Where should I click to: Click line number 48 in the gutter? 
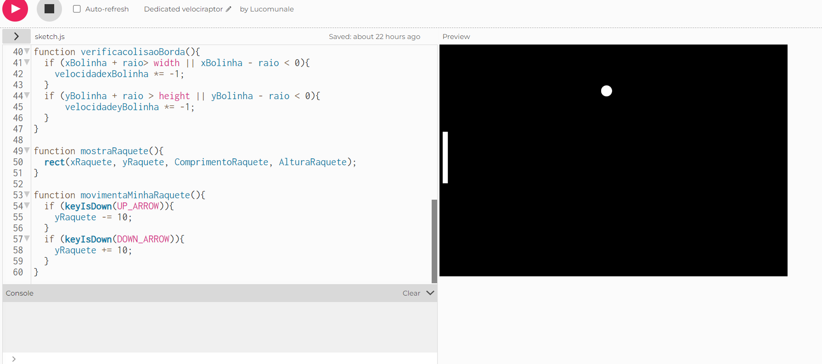click(18, 140)
